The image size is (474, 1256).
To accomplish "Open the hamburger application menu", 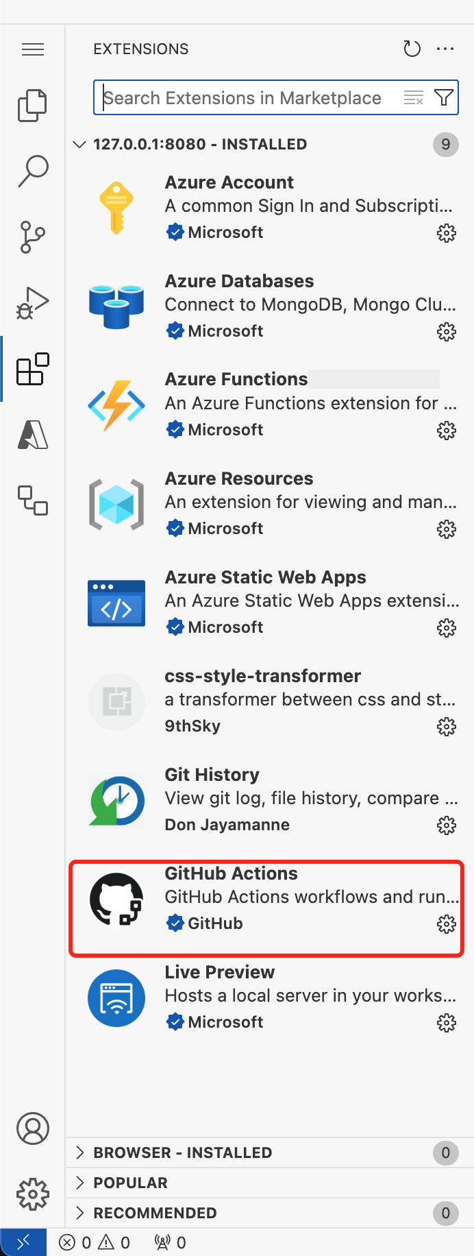I will (32, 49).
